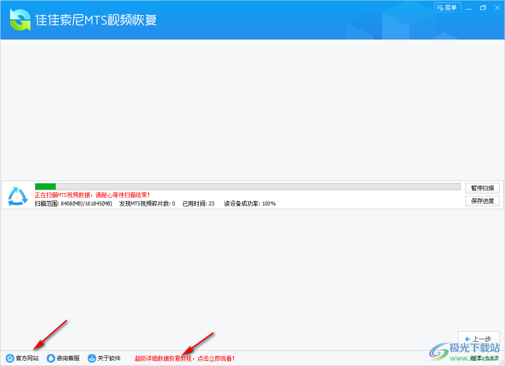This screenshot has height=366, width=505.
Task: Click the home icon beside 官方网站
Action: point(10,358)
